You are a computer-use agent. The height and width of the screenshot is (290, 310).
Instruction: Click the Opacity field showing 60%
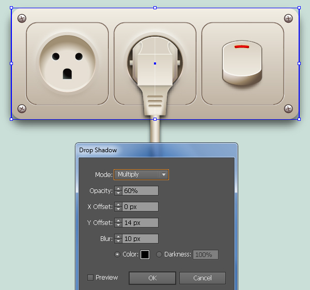[x=140, y=191]
